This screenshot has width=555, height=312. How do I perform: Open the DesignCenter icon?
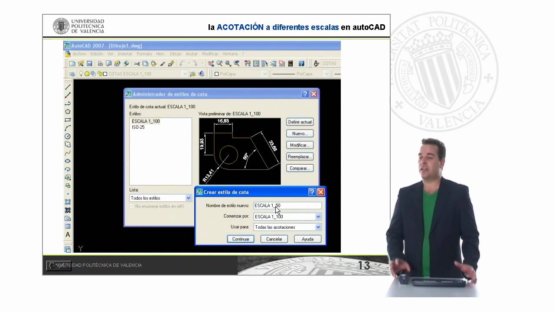click(256, 63)
